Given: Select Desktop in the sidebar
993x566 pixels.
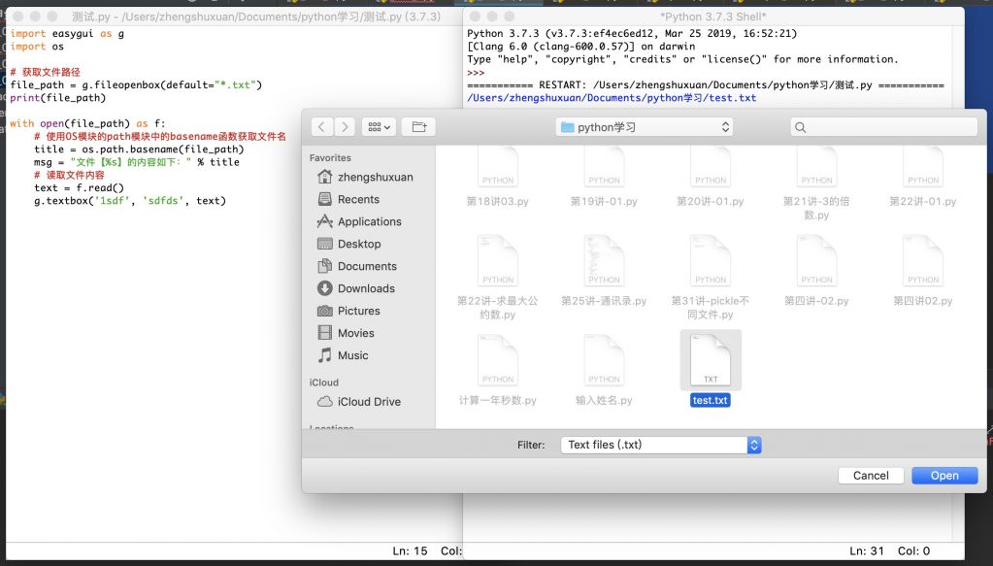Looking at the screenshot, I should 359,244.
